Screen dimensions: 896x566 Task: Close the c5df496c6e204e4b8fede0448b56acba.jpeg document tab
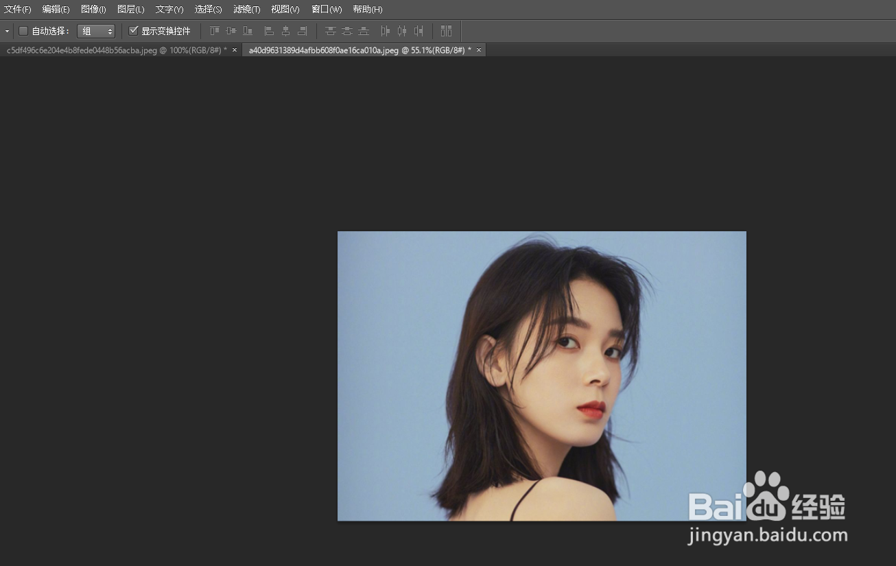click(235, 50)
